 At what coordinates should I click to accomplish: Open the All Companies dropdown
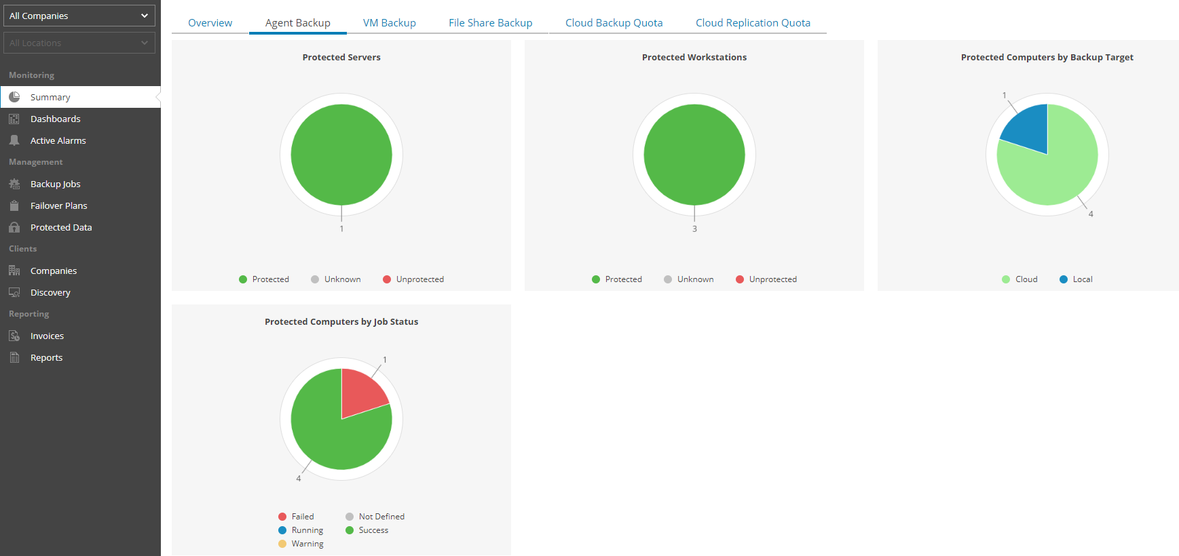click(x=79, y=16)
